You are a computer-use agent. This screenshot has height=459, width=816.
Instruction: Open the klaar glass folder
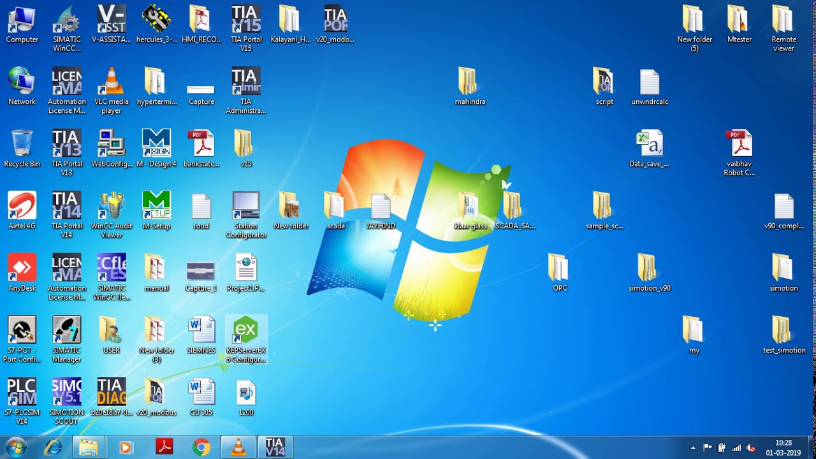coord(470,211)
